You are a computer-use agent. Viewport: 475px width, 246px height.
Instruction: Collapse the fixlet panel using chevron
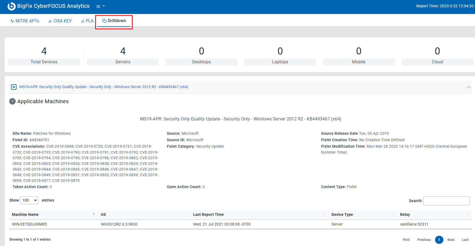[x=469, y=87]
